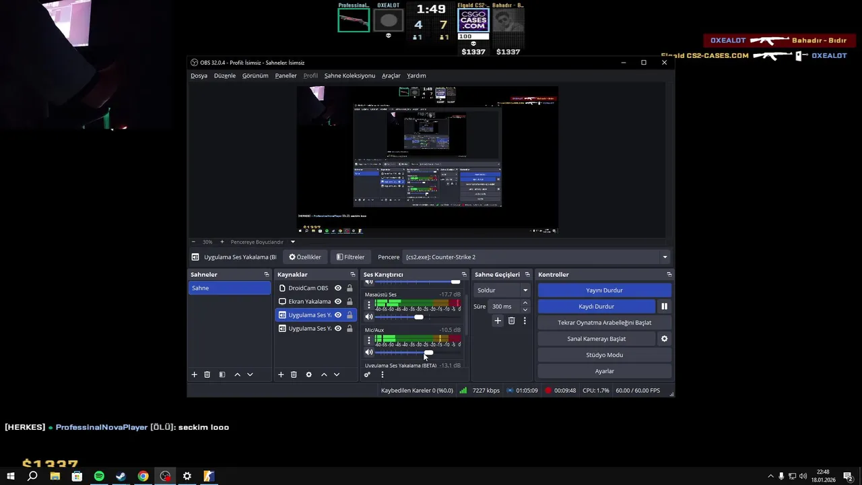Screen dimensions: 862x485
Task: Open the Düzenle menu
Action: [225, 75]
